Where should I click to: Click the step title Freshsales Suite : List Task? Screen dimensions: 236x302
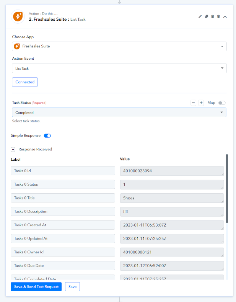pyautogui.click(x=57, y=19)
